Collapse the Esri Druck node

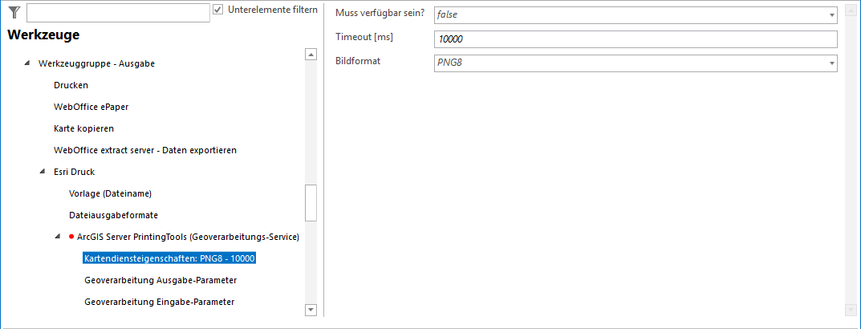43,172
